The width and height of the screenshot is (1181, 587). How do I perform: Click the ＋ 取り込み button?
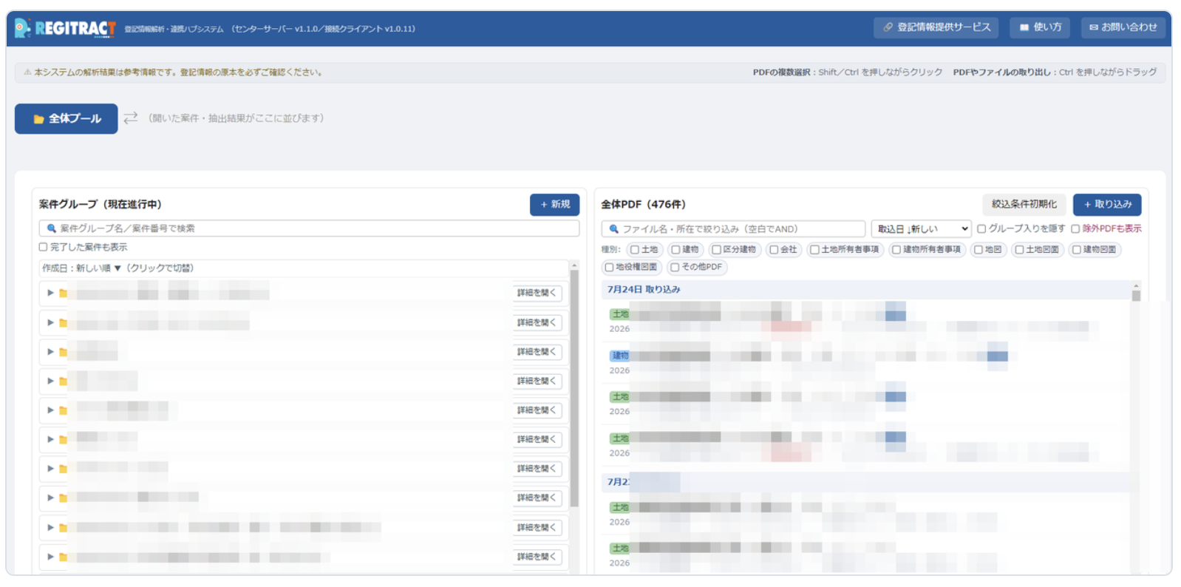[x=1107, y=205]
